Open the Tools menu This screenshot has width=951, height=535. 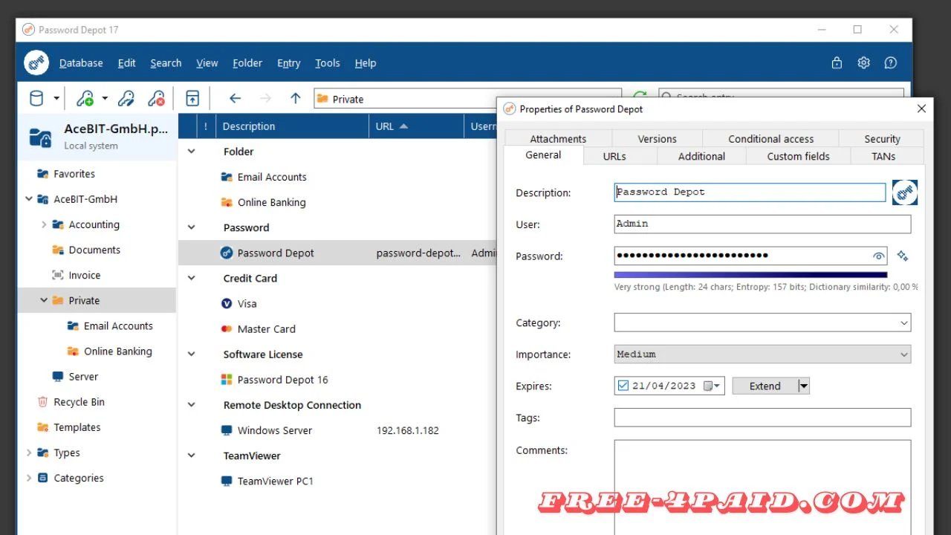[328, 63]
